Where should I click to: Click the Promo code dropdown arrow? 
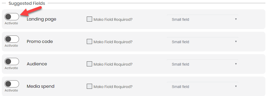pyautogui.click(x=236, y=42)
